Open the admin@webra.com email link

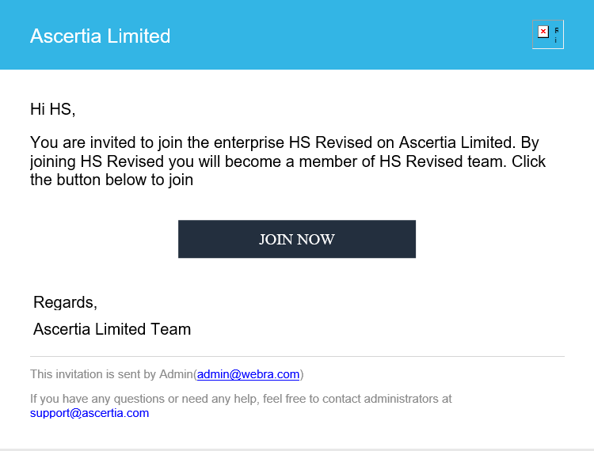click(x=248, y=374)
